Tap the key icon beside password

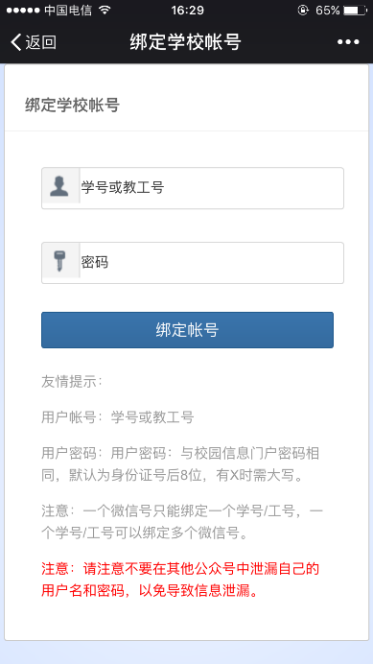click(59, 261)
